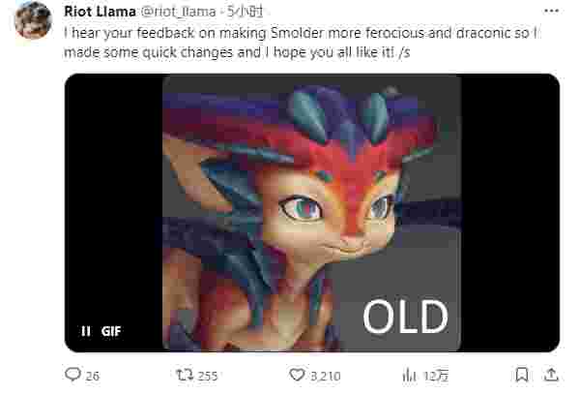
Task: Open the three-dot more options menu
Action: [x=551, y=11]
